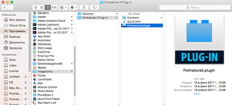This screenshot has width=232, height=105.
Task: Go forward with the right chevron button
Action: pos(10,7)
